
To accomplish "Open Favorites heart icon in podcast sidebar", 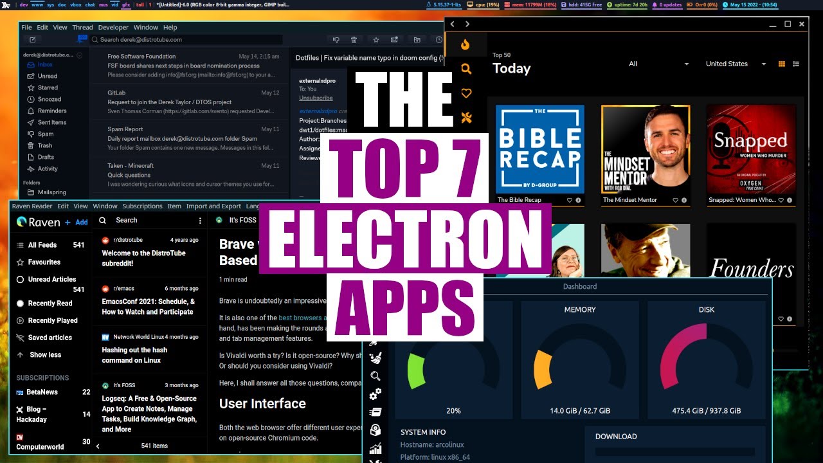I will tap(466, 93).
